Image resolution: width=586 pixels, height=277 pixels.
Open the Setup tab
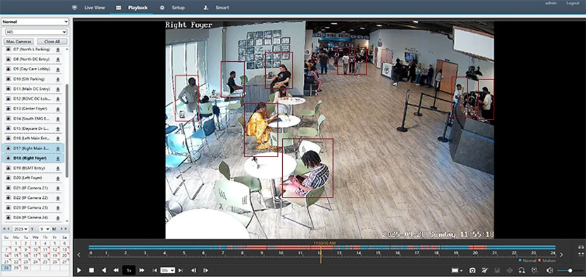173,8
